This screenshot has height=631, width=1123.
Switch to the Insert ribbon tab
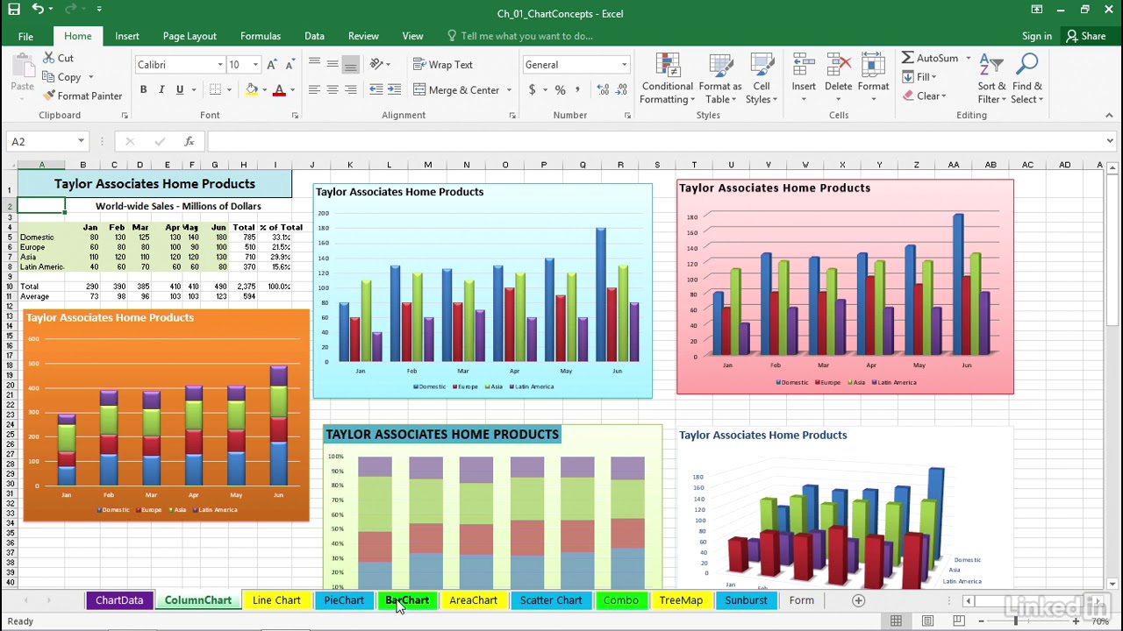tap(127, 36)
